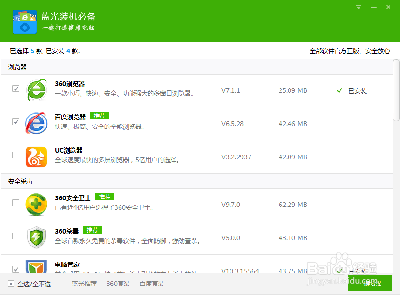Click the UC浏览器 description mentioning 5亿用户

(117, 160)
